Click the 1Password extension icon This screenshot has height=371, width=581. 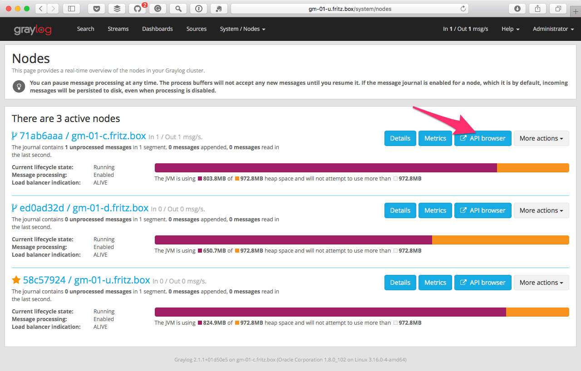(x=199, y=9)
